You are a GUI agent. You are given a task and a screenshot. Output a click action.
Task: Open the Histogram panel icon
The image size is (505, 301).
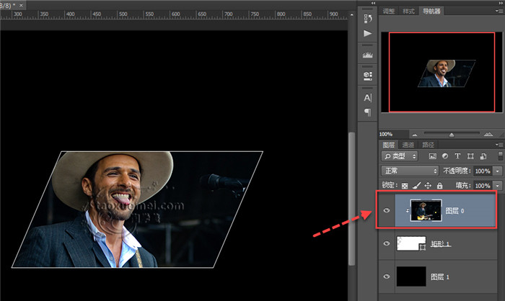coord(367,55)
